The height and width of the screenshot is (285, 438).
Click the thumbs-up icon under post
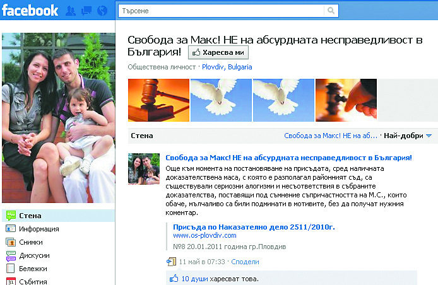pos(174,278)
